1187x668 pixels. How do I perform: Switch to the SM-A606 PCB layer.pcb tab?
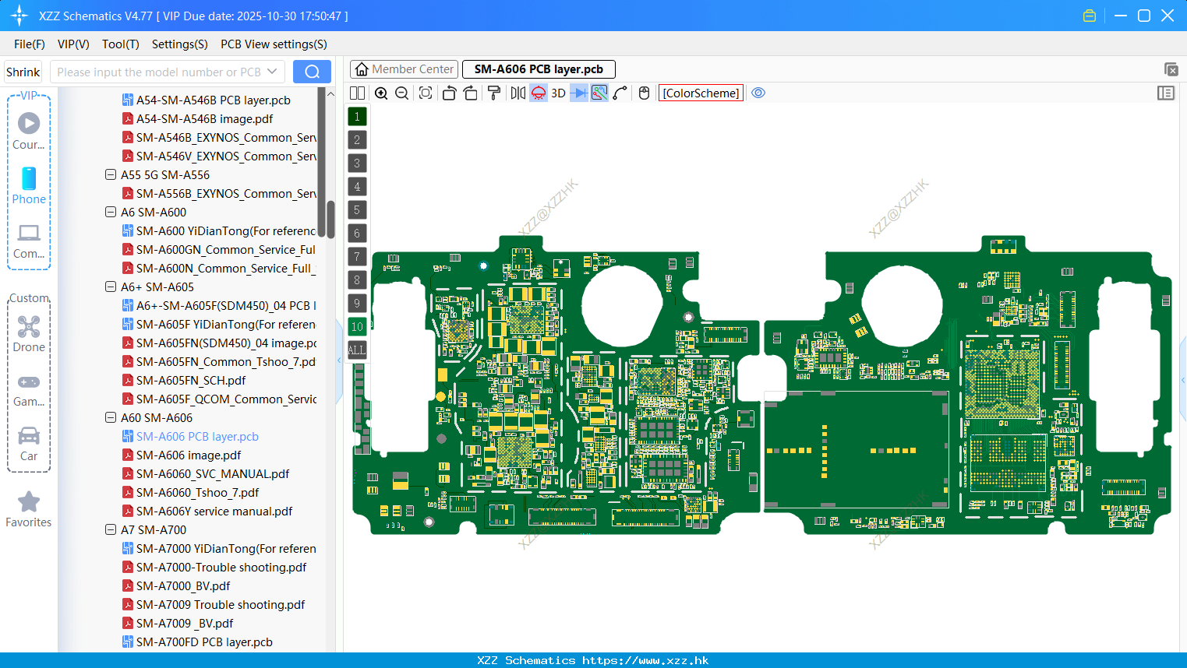pos(538,69)
